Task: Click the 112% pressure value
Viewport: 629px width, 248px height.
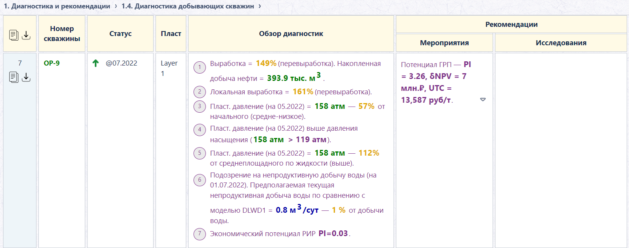Action: 369,153
